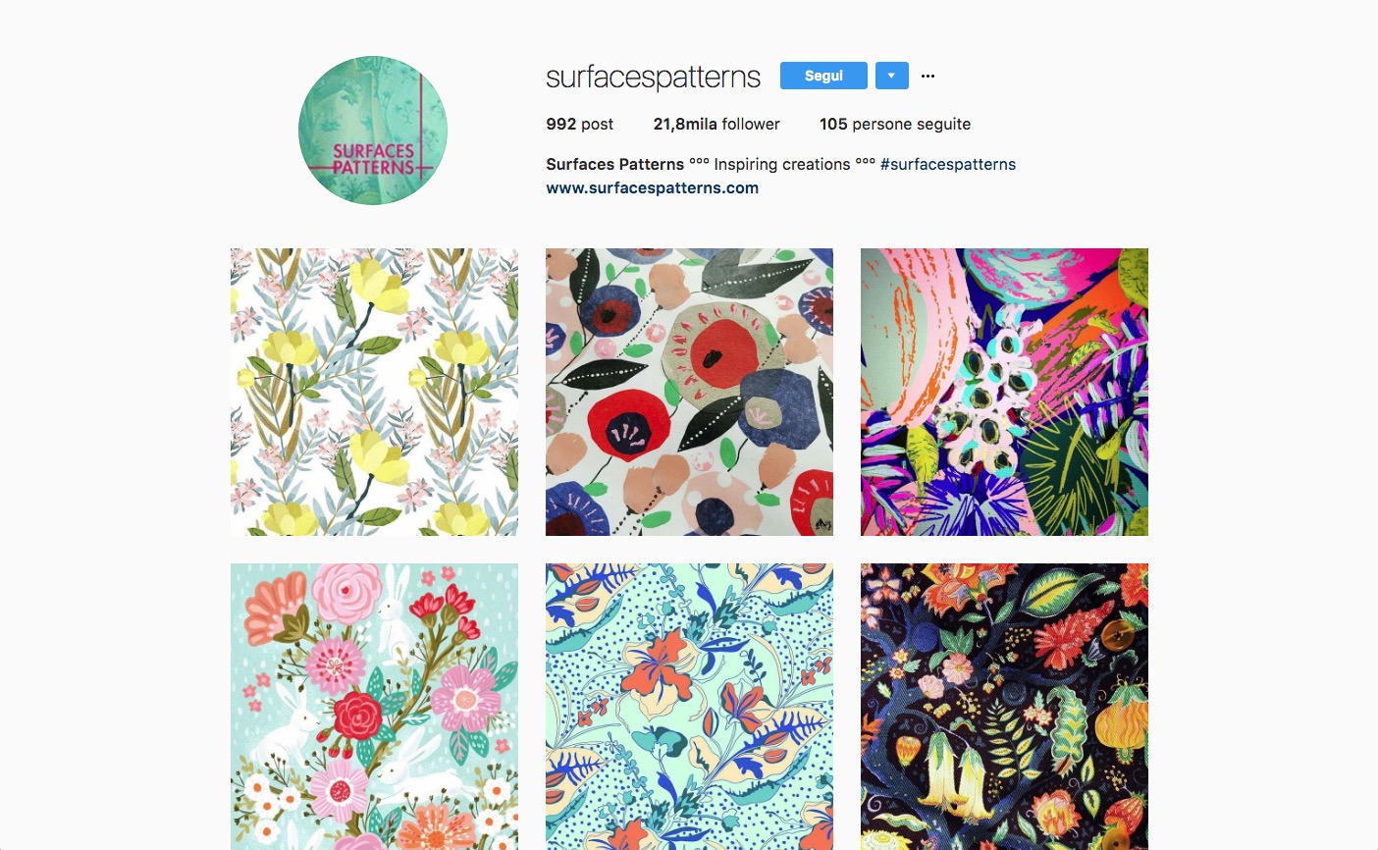Click the surfacespatterns username heading

[x=653, y=77]
